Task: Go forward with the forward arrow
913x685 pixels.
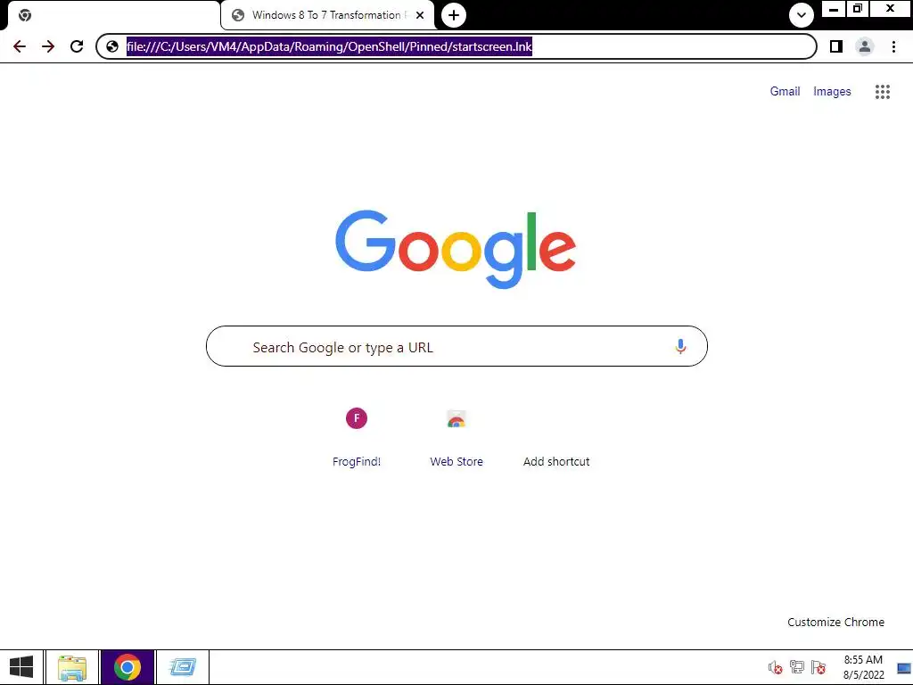Action: [x=48, y=46]
